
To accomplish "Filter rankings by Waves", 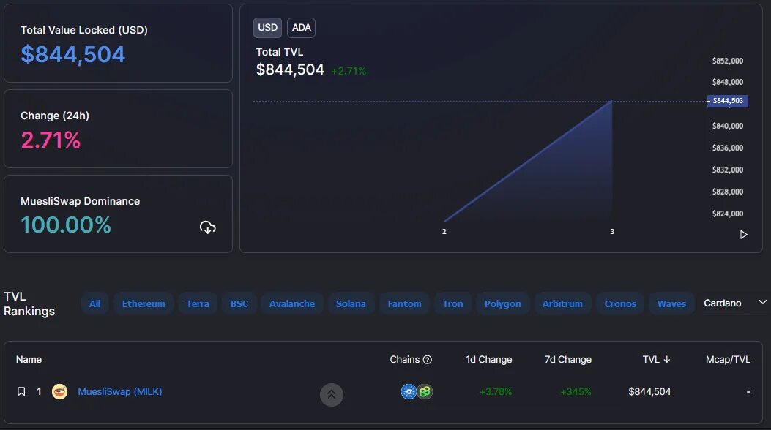I will coord(671,303).
